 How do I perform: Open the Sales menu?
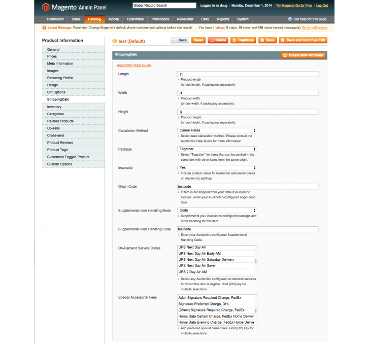[76, 19]
